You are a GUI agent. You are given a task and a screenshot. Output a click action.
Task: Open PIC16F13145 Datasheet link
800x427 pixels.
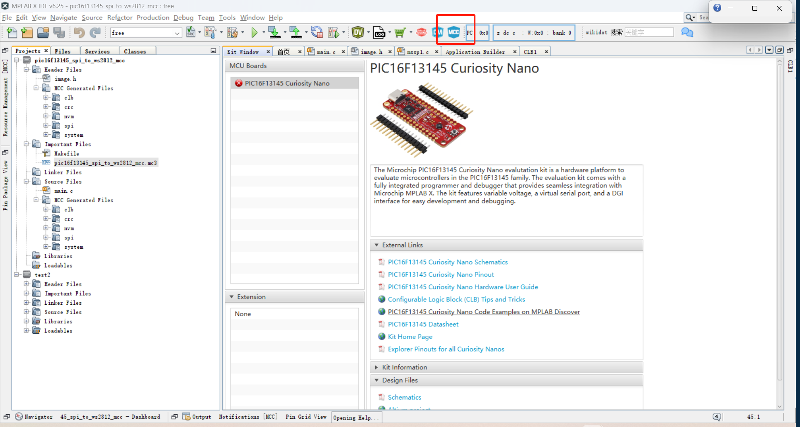pyautogui.click(x=423, y=324)
